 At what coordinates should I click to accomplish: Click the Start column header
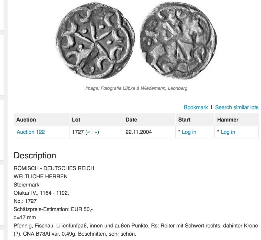[x=184, y=120]
